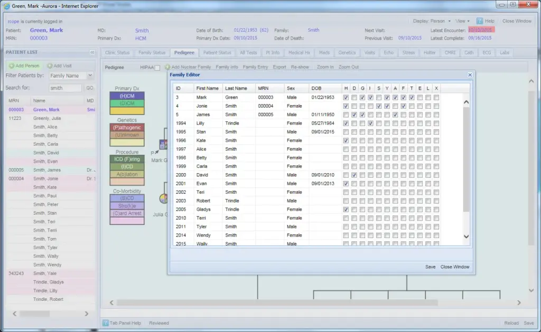Switch to the Clinic Status tab
The height and width of the screenshot is (332, 541).
point(117,52)
